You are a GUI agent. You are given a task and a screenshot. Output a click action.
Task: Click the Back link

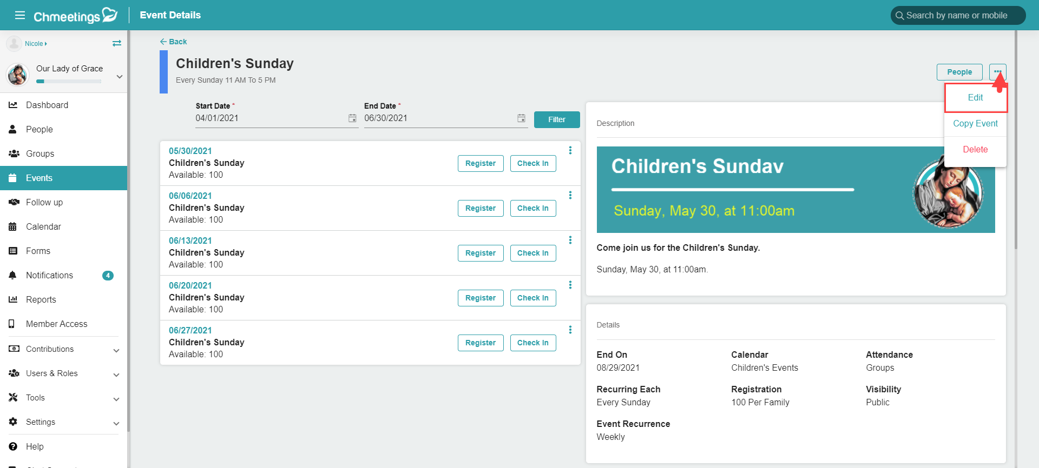(173, 42)
